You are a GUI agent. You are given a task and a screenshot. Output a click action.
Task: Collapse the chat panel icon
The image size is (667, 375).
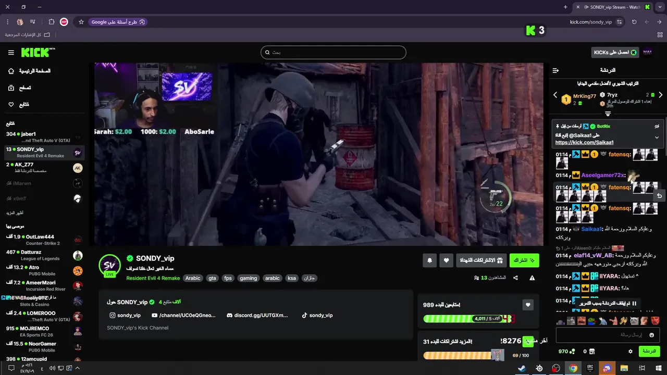(555, 70)
